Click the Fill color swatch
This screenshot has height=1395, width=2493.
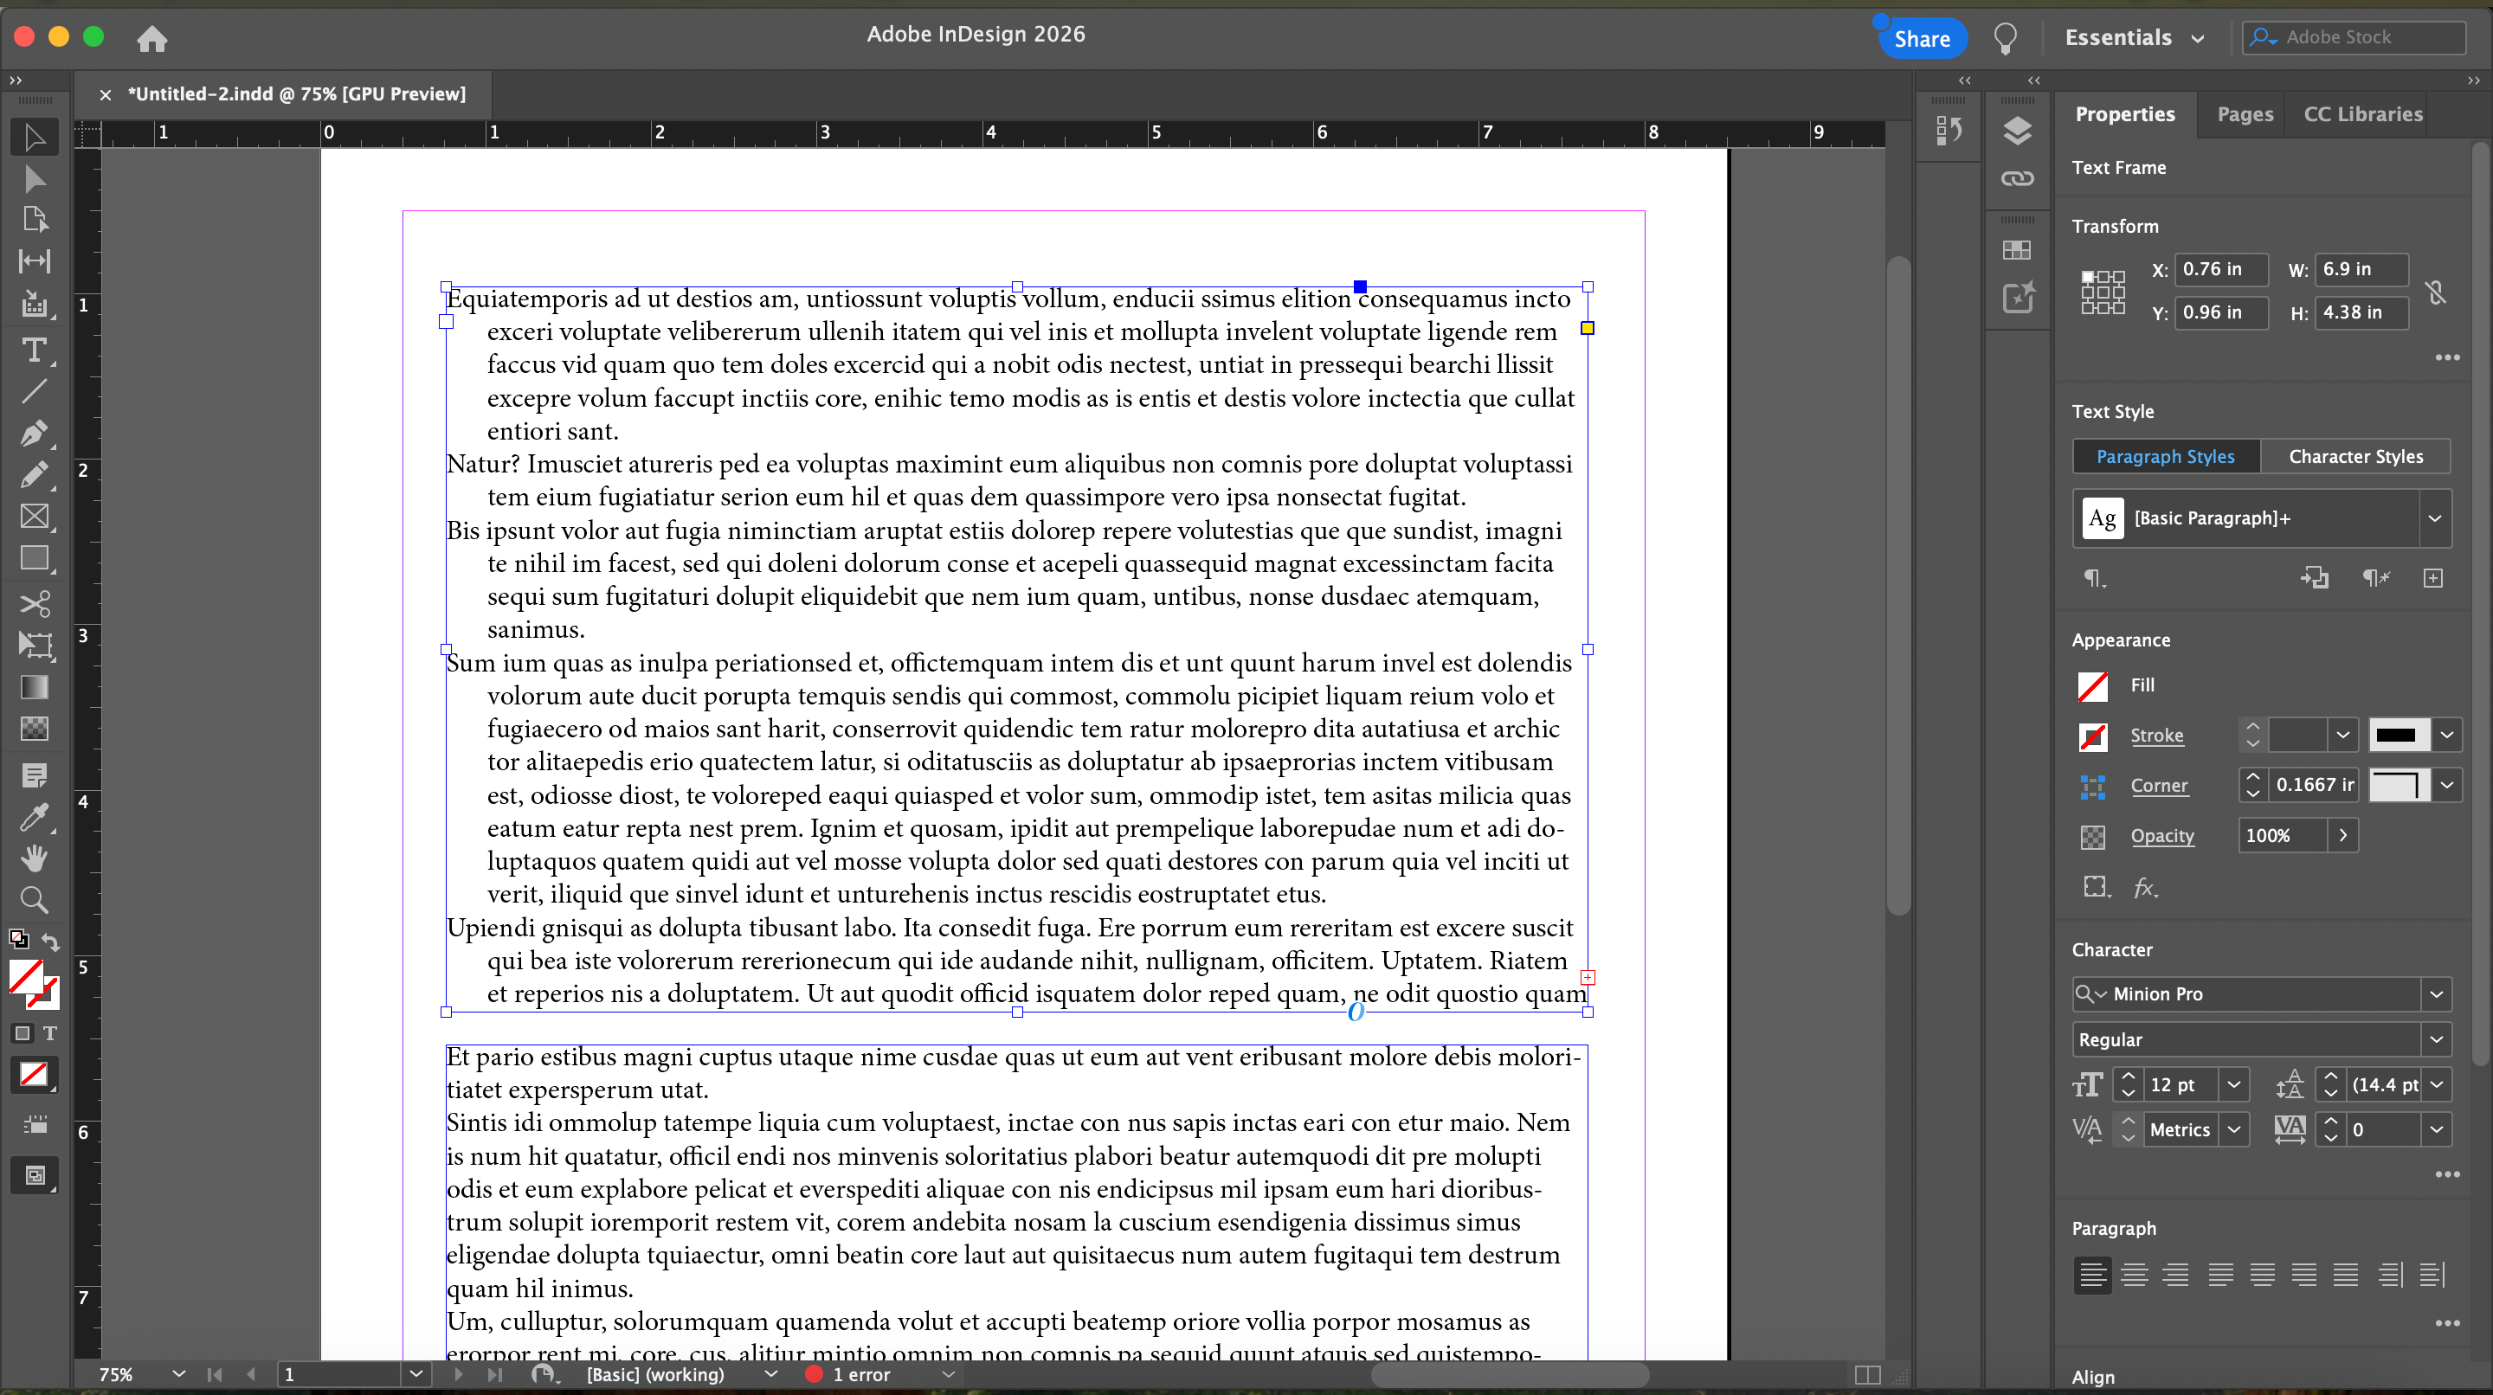point(2092,686)
